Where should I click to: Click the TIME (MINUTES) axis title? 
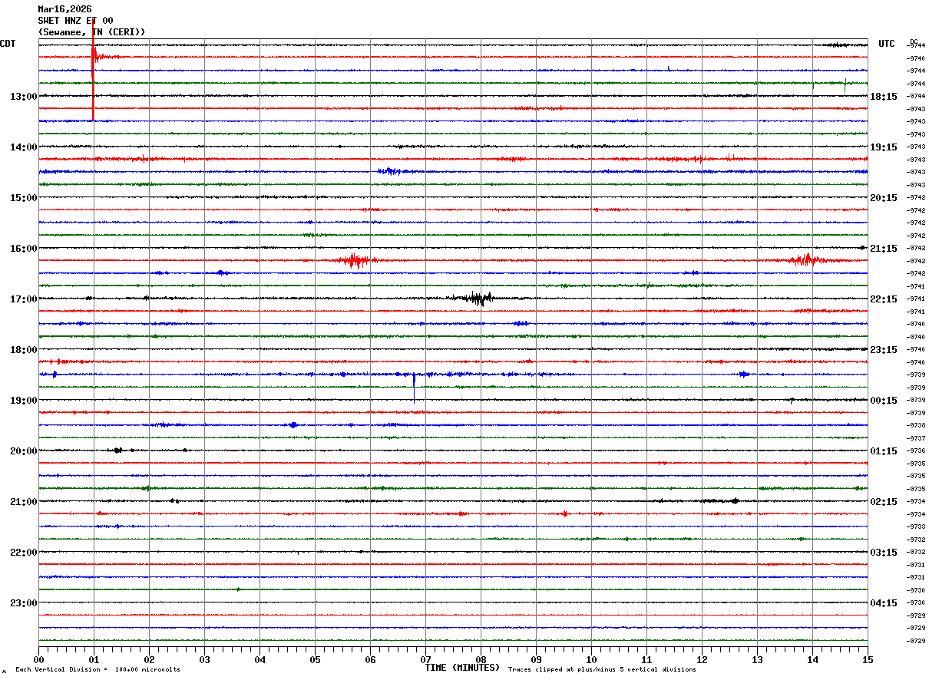462,668
